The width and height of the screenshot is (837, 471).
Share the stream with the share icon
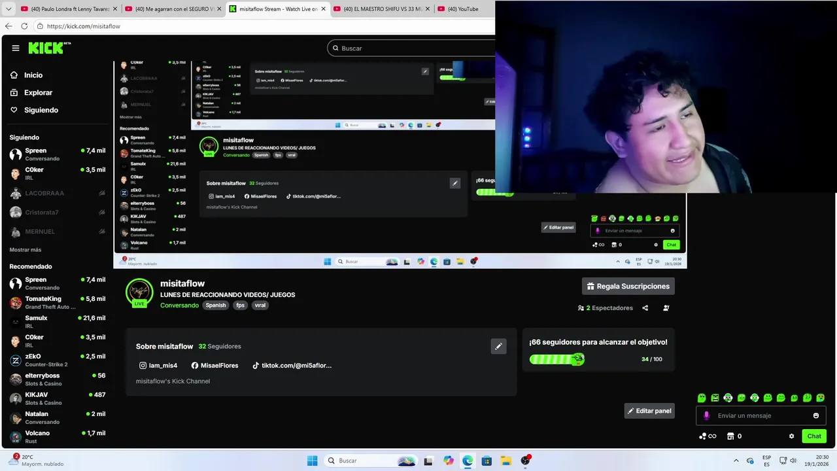point(645,308)
